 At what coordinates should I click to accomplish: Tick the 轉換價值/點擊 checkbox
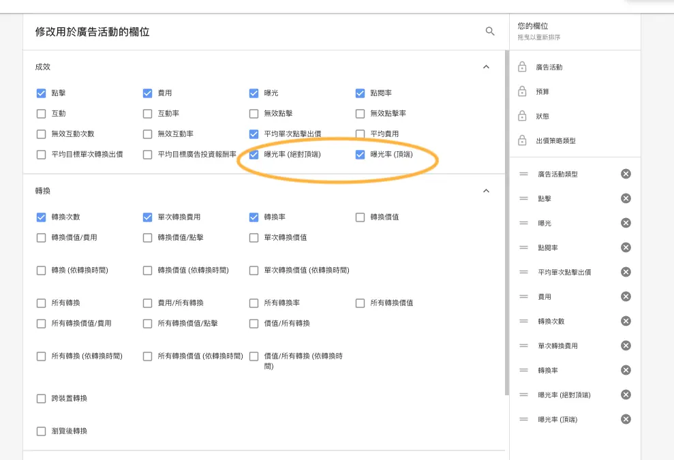(x=147, y=237)
